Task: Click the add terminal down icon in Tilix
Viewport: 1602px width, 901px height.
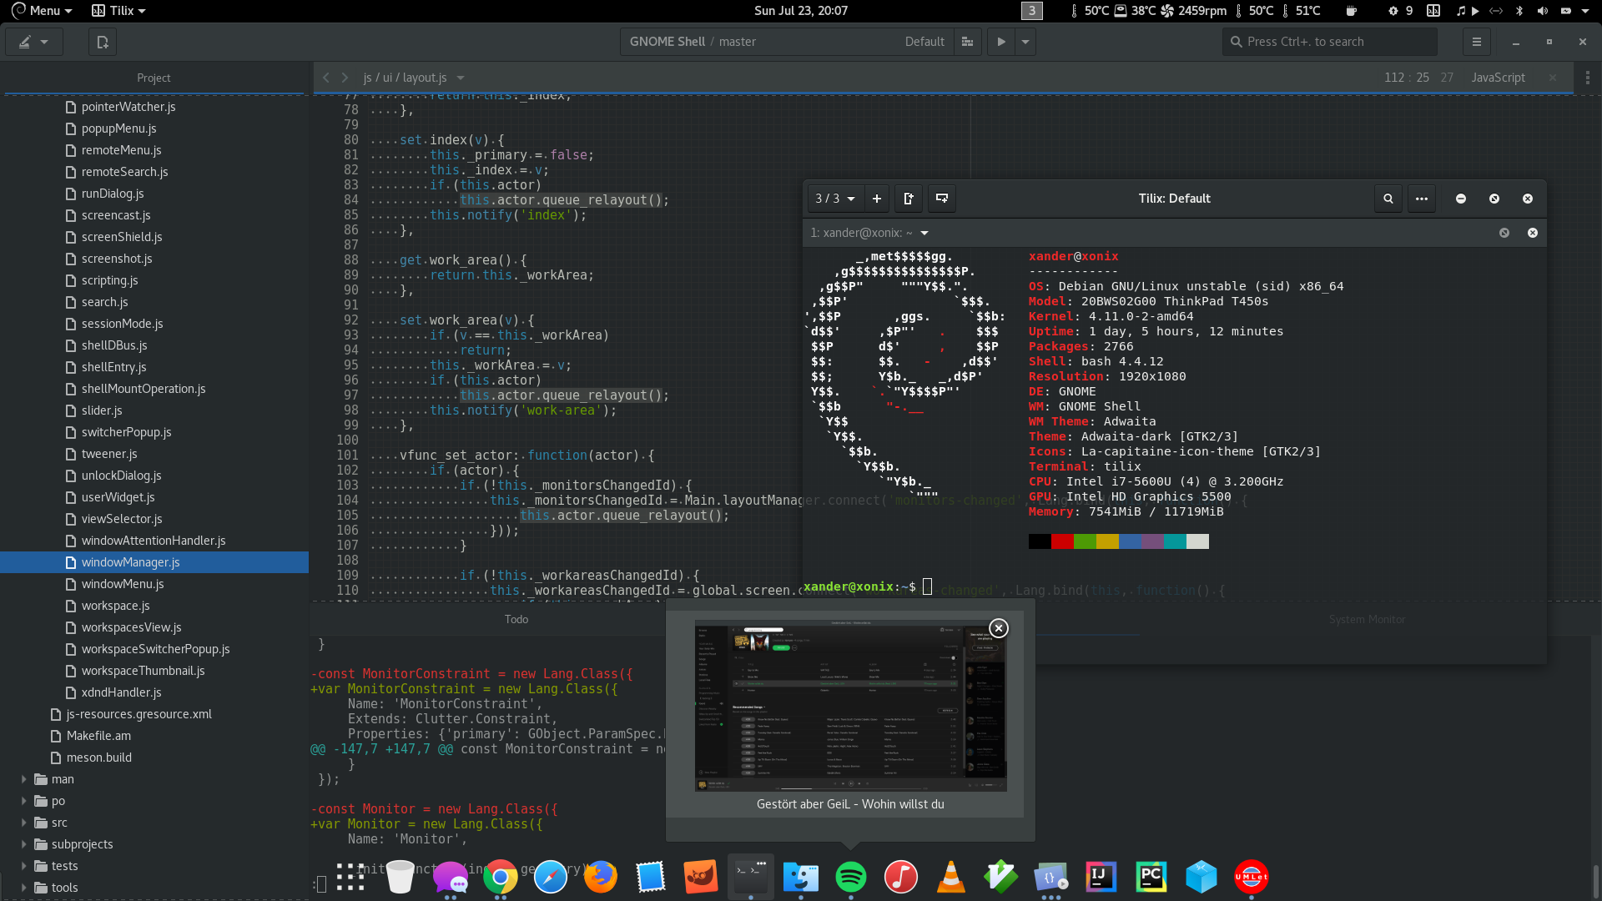Action: coord(942,199)
